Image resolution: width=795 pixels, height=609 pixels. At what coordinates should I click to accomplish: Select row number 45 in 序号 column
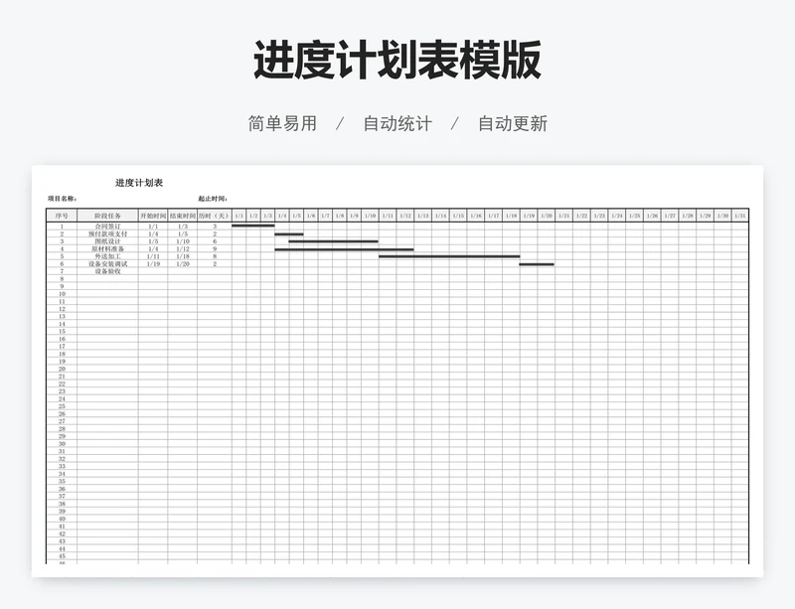(62, 556)
